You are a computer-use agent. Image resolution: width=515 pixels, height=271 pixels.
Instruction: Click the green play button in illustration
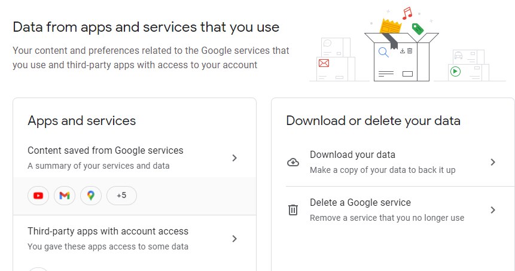click(455, 71)
